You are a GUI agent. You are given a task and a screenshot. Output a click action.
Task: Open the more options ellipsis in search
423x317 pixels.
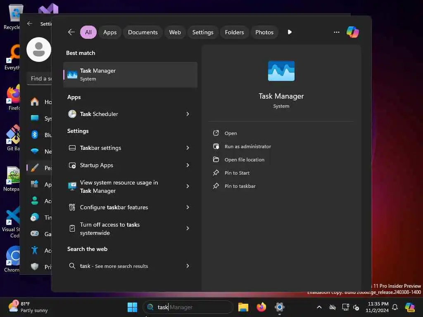pyautogui.click(x=336, y=32)
